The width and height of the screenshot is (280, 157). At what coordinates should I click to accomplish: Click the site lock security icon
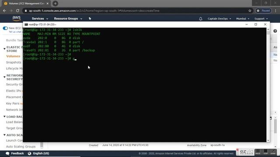tap(26, 10)
